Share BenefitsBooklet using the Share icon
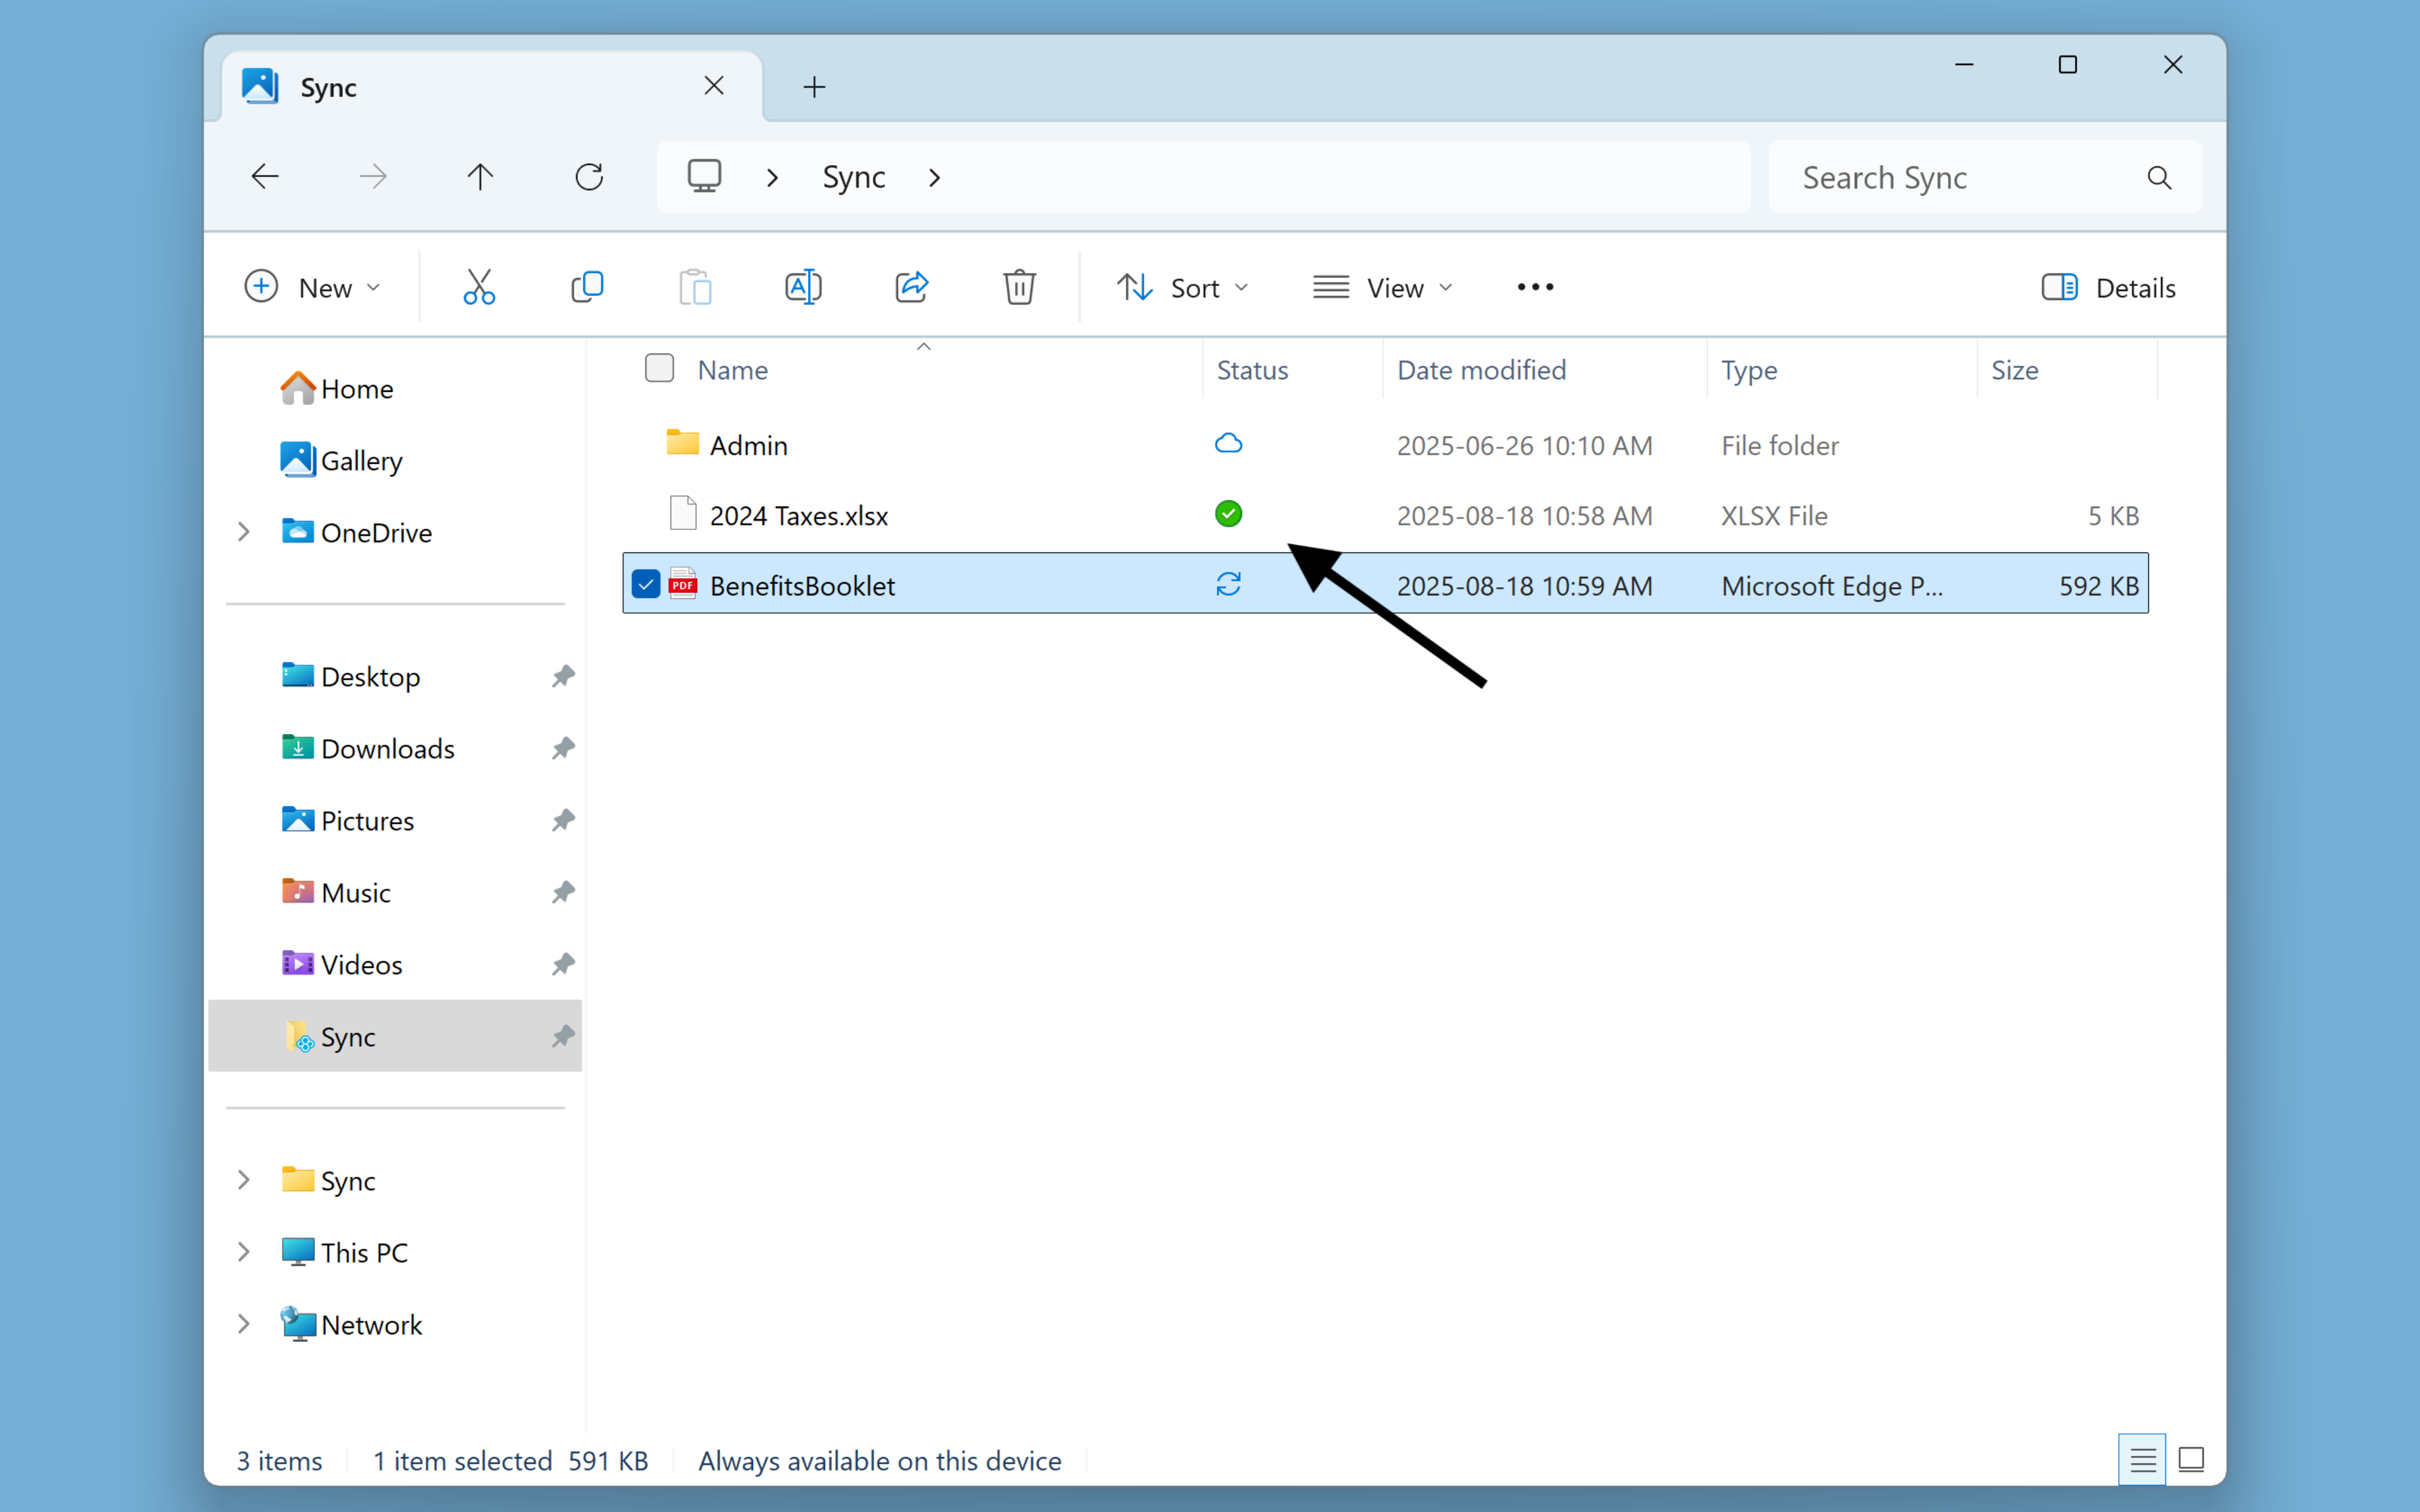Viewport: 2420px width, 1512px height. click(x=911, y=287)
